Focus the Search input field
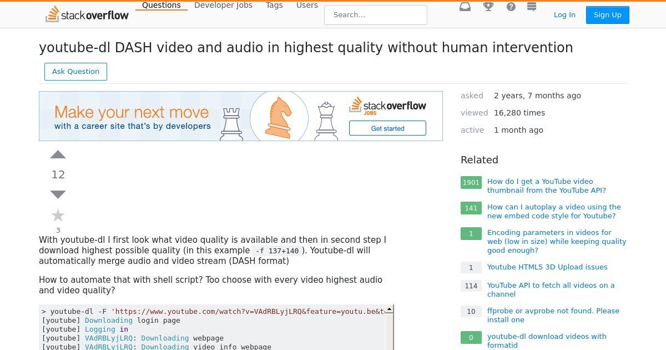The image size is (666, 350). pos(376,15)
